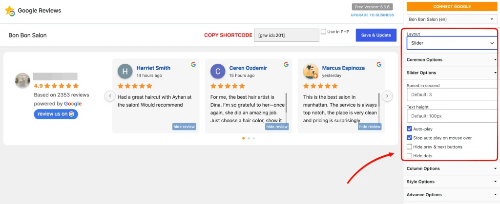Open Harriet Smith's profile name link
The height and width of the screenshot is (204, 500).
click(x=153, y=68)
